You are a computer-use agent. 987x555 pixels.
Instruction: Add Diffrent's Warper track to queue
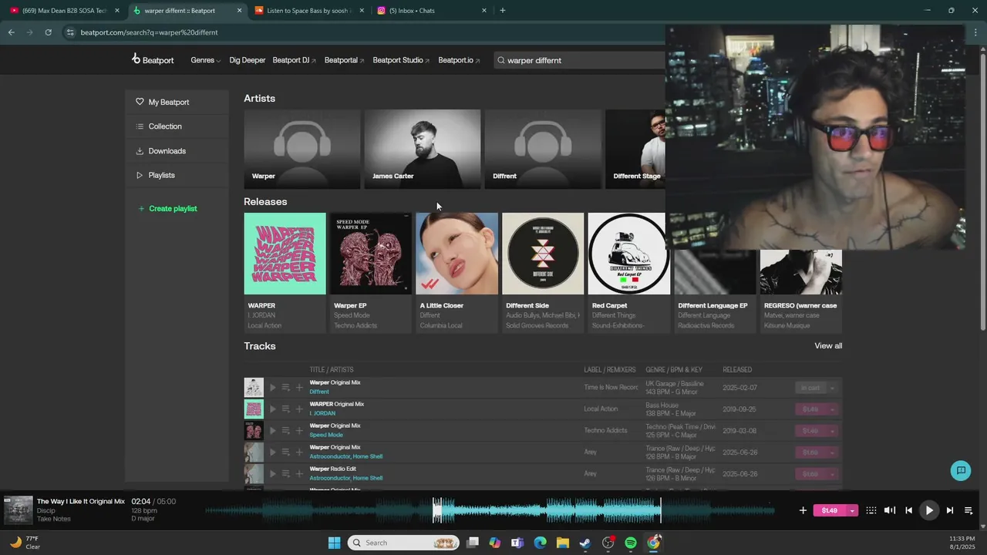click(x=285, y=388)
